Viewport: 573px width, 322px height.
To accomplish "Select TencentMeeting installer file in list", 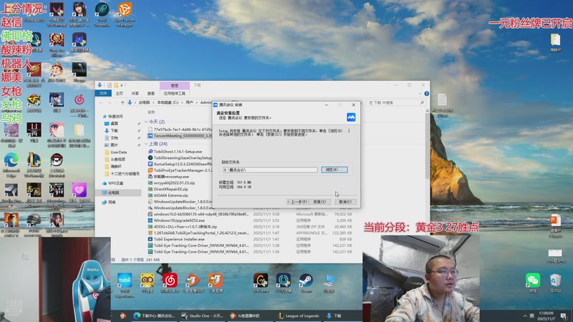I will tap(180, 136).
